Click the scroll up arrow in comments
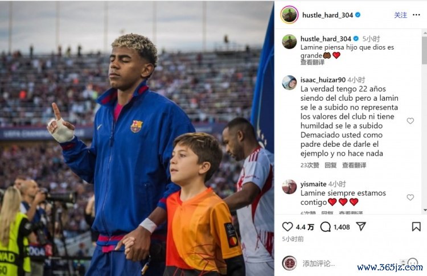The image size is (427, 276). [425, 33]
